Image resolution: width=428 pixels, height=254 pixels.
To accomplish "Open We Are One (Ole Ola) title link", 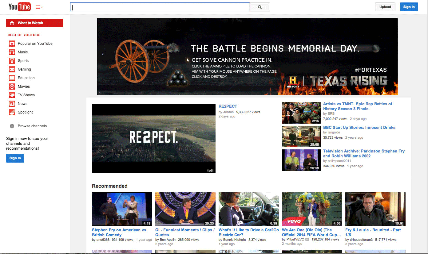I will (x=311, y=233).
